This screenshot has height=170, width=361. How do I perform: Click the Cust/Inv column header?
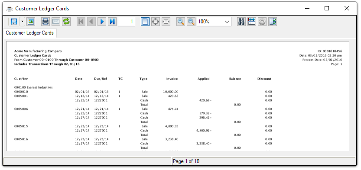pos(21,79)
